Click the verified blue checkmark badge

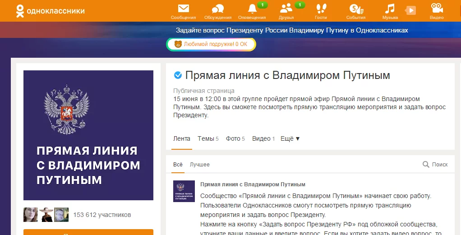coord(178,75)
